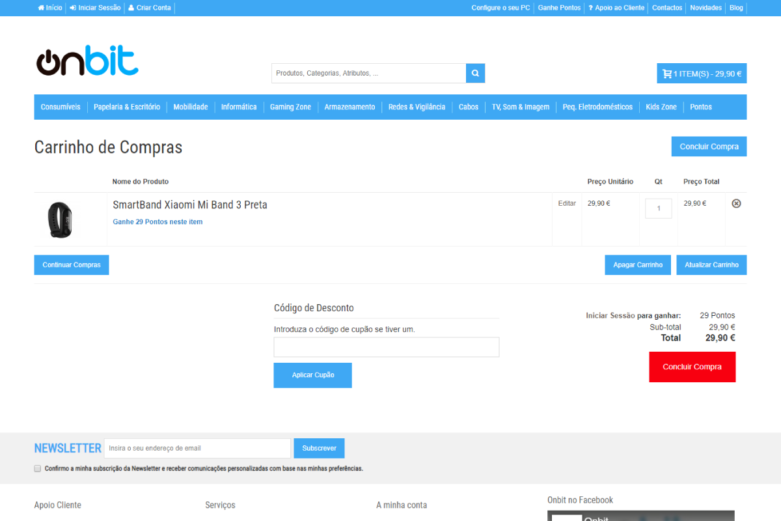
Task: Remove SmartBand from cart with X icon
Action: 737,203
